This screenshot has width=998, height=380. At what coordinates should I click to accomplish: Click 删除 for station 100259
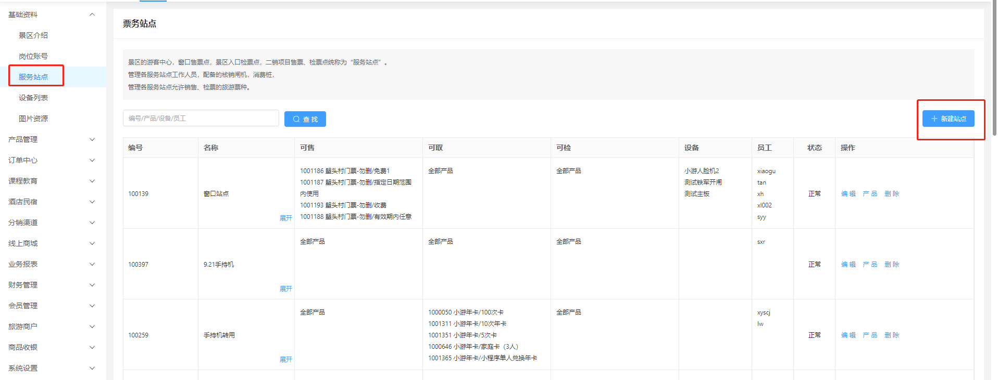(x=892, y=335)
